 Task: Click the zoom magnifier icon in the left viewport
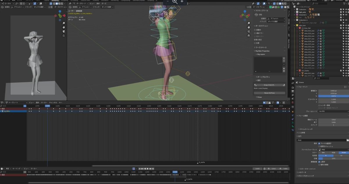[64, 23]
